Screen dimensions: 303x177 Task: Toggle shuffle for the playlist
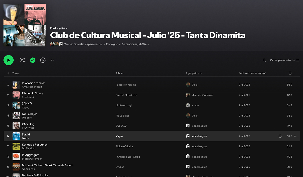click(x=22, y=60)
